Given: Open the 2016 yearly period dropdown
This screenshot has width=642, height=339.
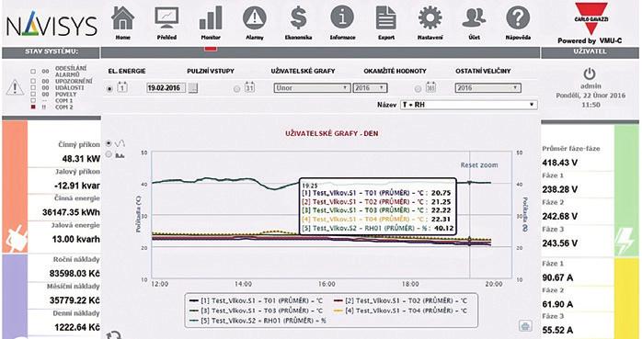Looking at the screenshot, I should point(487,88).
